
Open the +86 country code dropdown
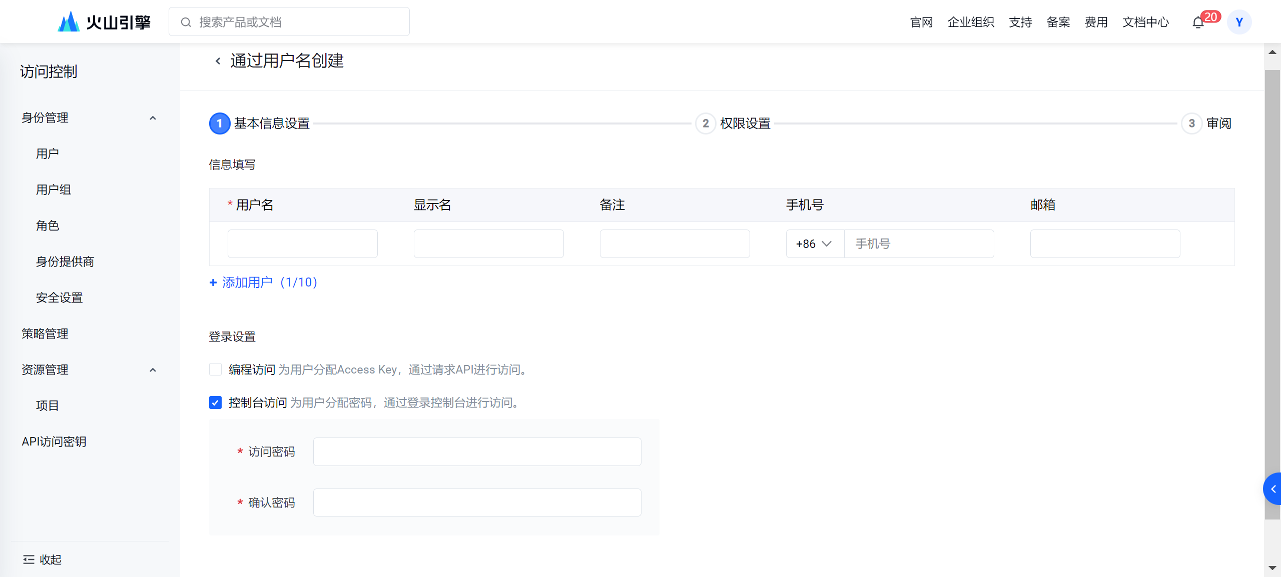[x=815, y=243]
